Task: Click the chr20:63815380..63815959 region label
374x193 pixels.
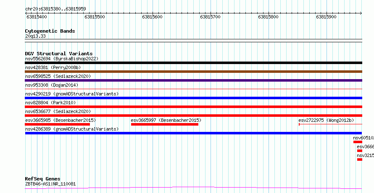Action: pyautogui.click(x=55, y=9)
